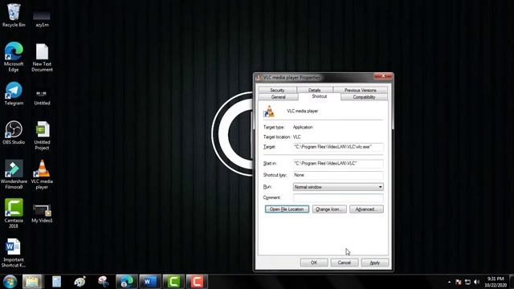Image resolution: width=514 pixels, height=289 pixels.
Task: Select the Important Shortcut K... Word document icon
Action: point(14,253)
